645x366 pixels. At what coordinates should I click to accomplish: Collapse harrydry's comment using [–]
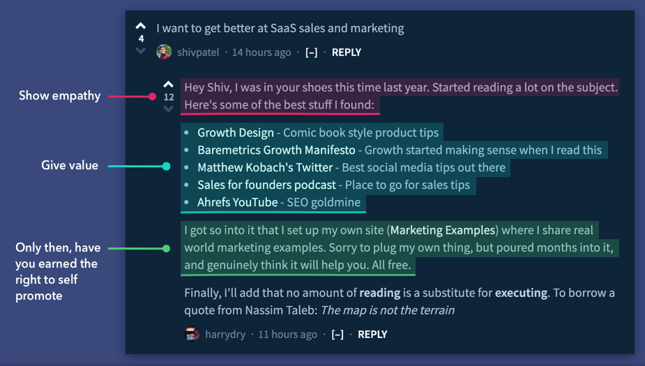[337, 335]
